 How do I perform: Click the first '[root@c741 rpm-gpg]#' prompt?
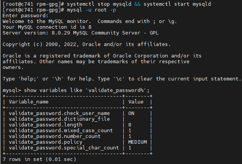pos(33,4)
